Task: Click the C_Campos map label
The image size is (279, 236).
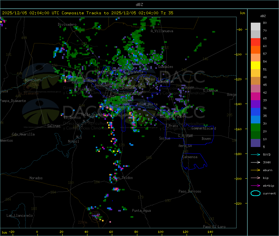Action: (x=210, y=91)
